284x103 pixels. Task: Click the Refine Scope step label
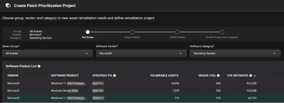(177, 37)
